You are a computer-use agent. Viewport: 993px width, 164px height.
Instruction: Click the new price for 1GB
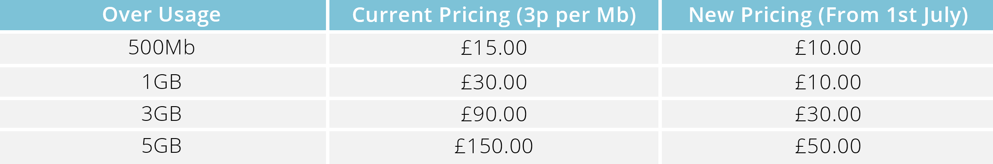click(x=827, y=82)
